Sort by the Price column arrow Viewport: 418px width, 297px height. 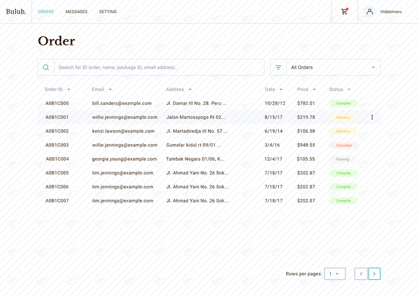coord(315,89)
